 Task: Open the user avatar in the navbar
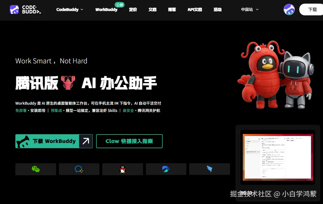(x=289, y=9)
